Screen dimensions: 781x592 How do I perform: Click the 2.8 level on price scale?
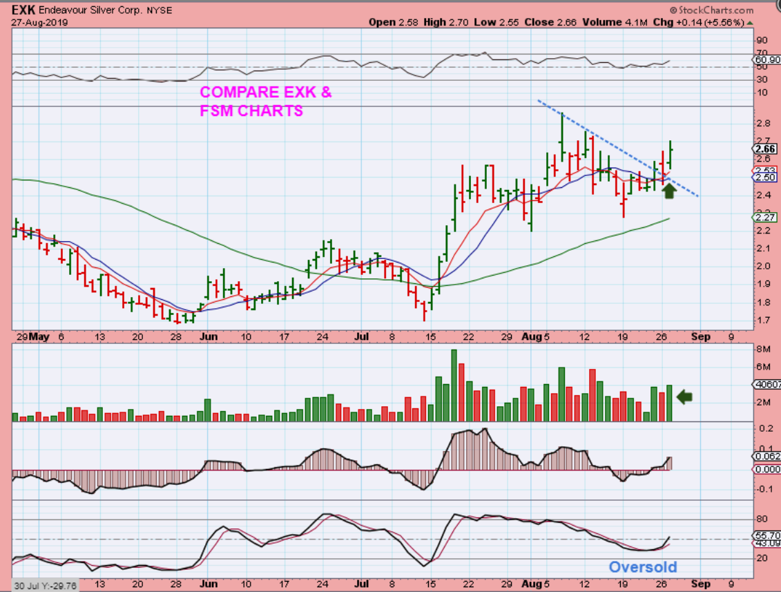coord(762,124)
